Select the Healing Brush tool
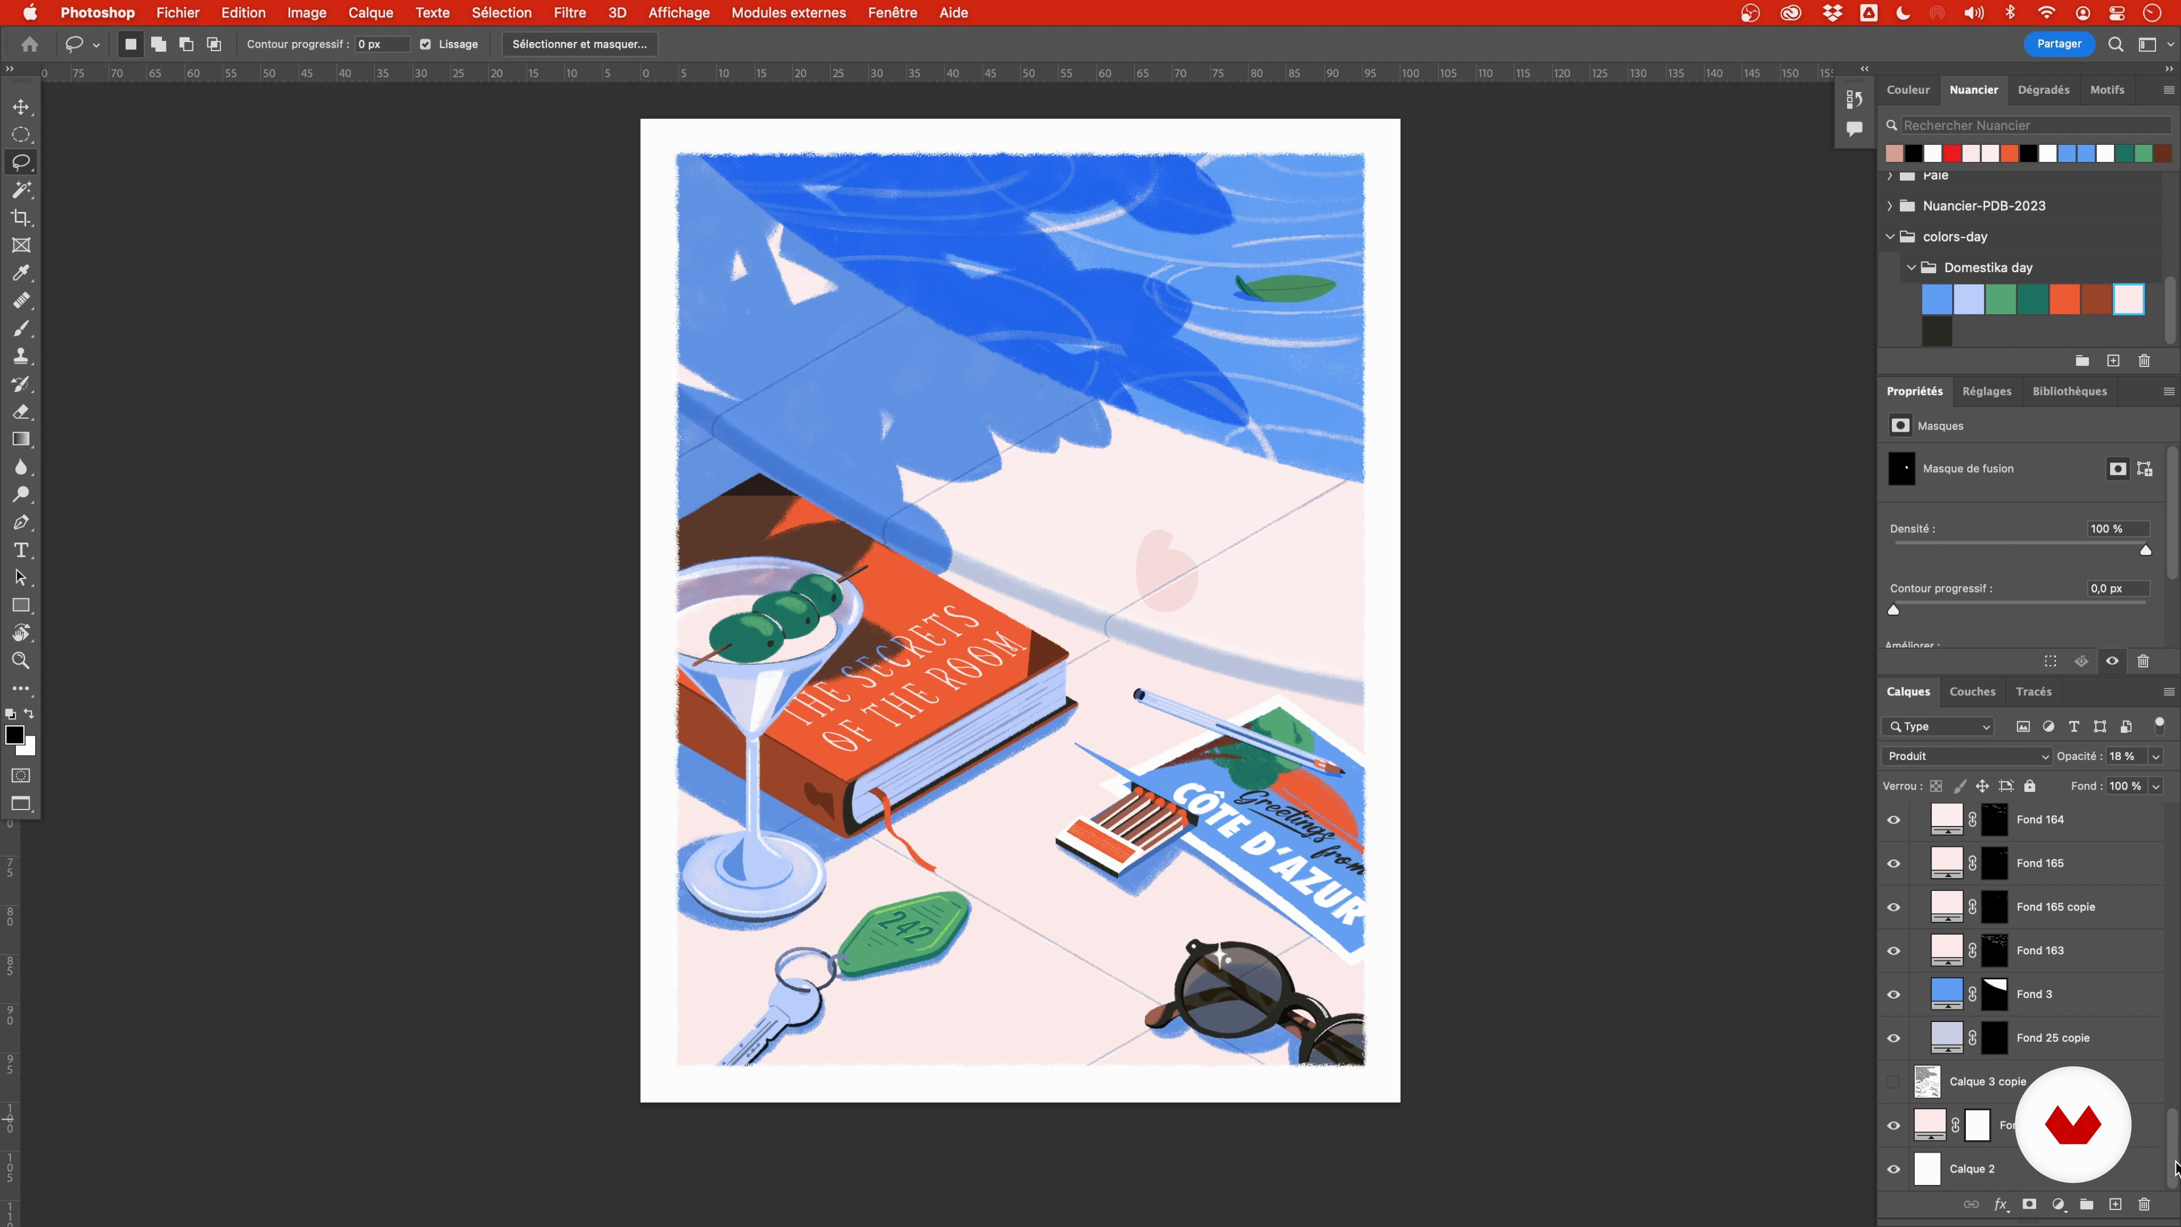This screenshot has height=1227, width=2181. [x=21, y=301]
